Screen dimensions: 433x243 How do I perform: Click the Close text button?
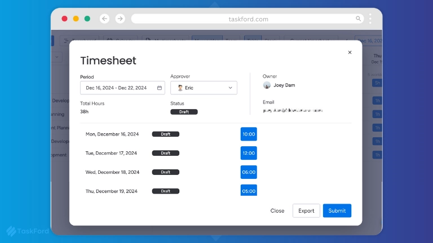277,211
